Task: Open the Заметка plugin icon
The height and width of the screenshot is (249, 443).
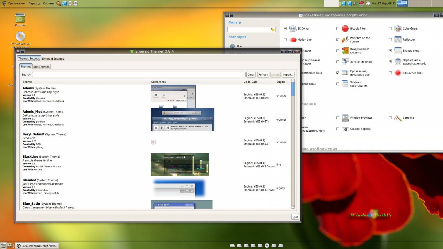Action: coord(398,118)
